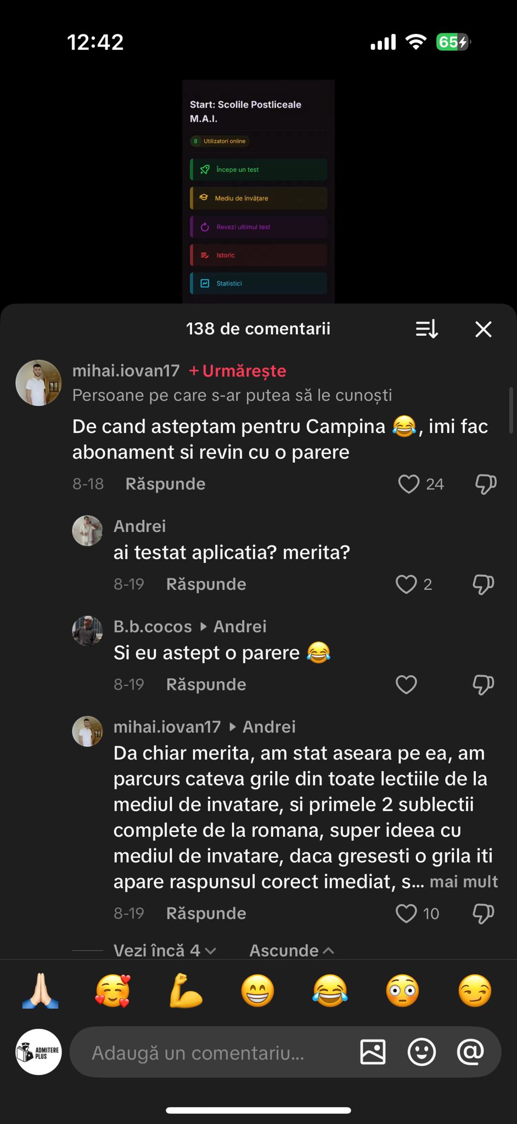Viewport: 517px width, 1124px height.
Task: Insert the praying hands emoji
Action: pos(40,991)
